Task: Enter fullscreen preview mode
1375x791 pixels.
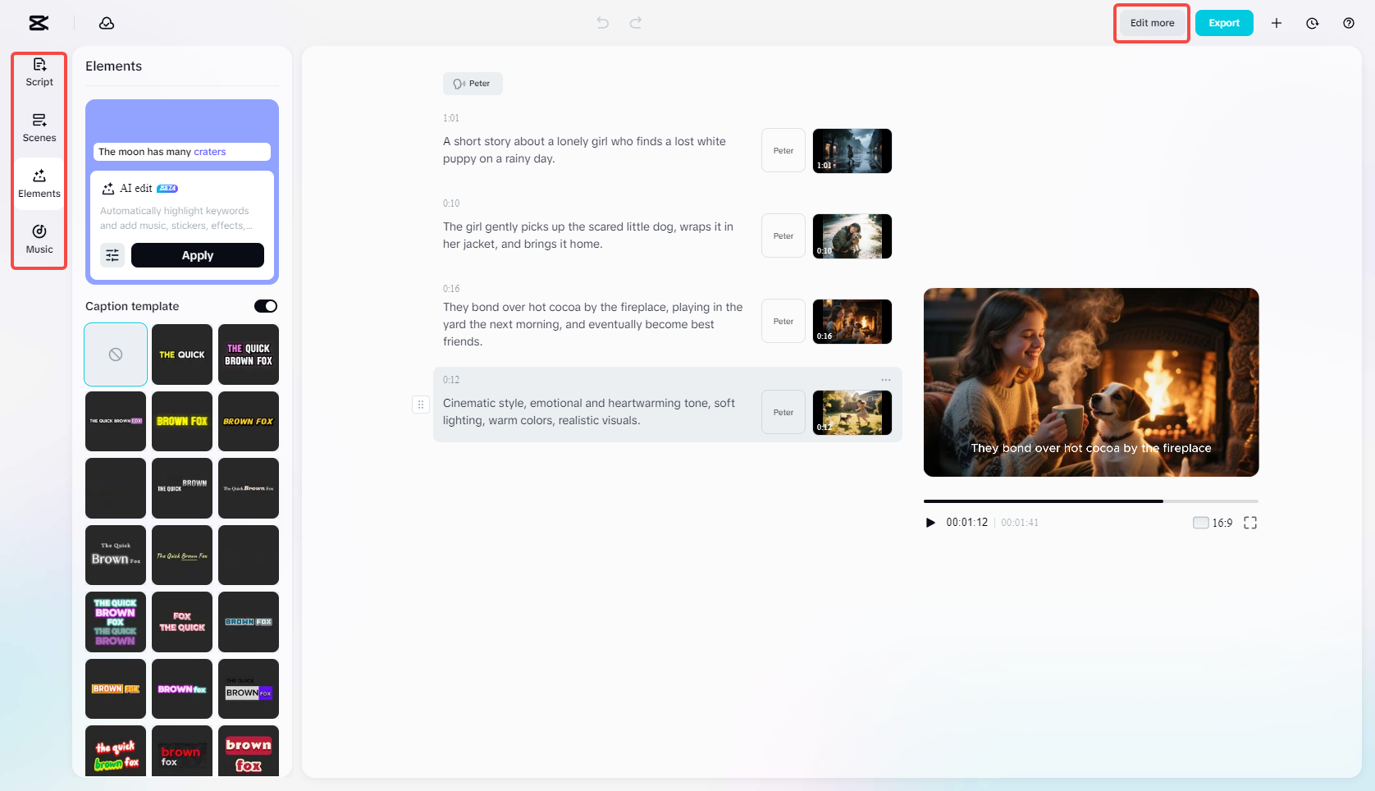Action: [x=1250, y=522]
